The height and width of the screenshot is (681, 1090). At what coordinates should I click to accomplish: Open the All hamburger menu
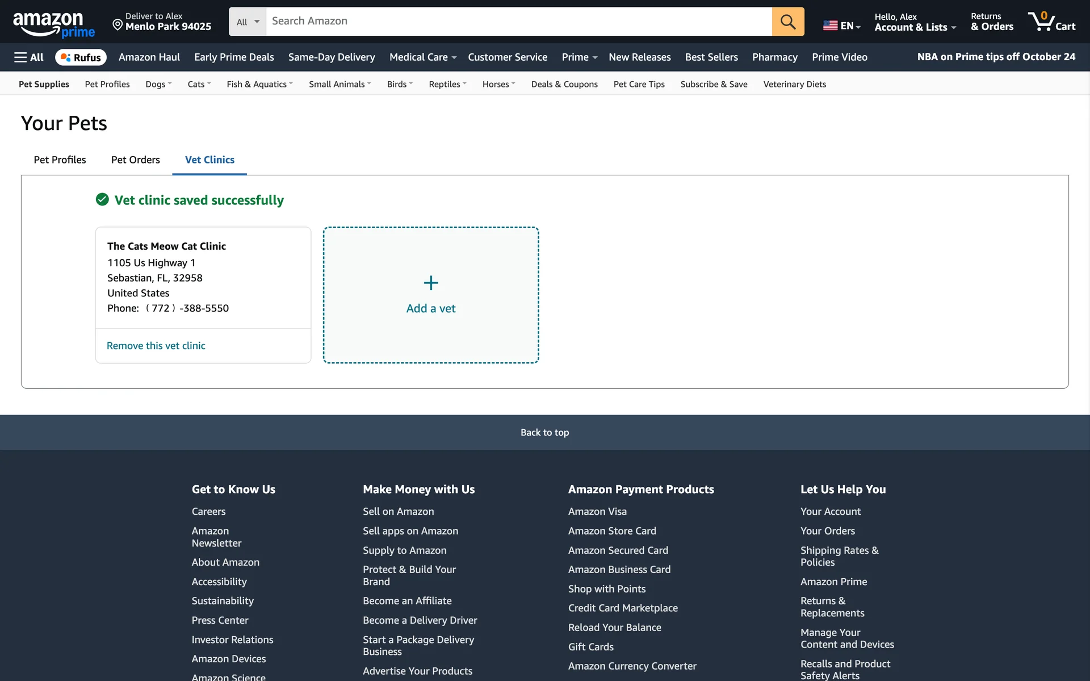(x=29, y=57)
